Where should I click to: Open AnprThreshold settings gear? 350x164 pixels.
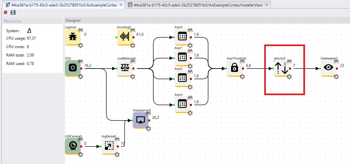pyautogui.click(x=242, y=77)
